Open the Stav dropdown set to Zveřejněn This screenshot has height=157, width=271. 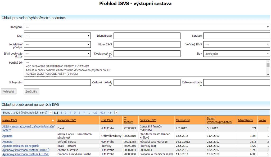coord(237,54)
